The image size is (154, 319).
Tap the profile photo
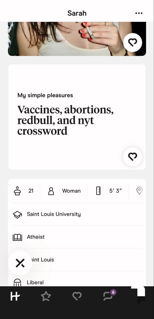click(x=77, y=39)
